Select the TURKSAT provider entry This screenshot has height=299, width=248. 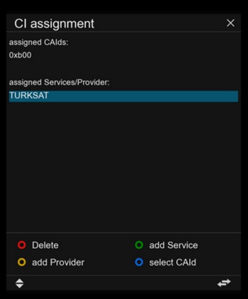[123, 96]
